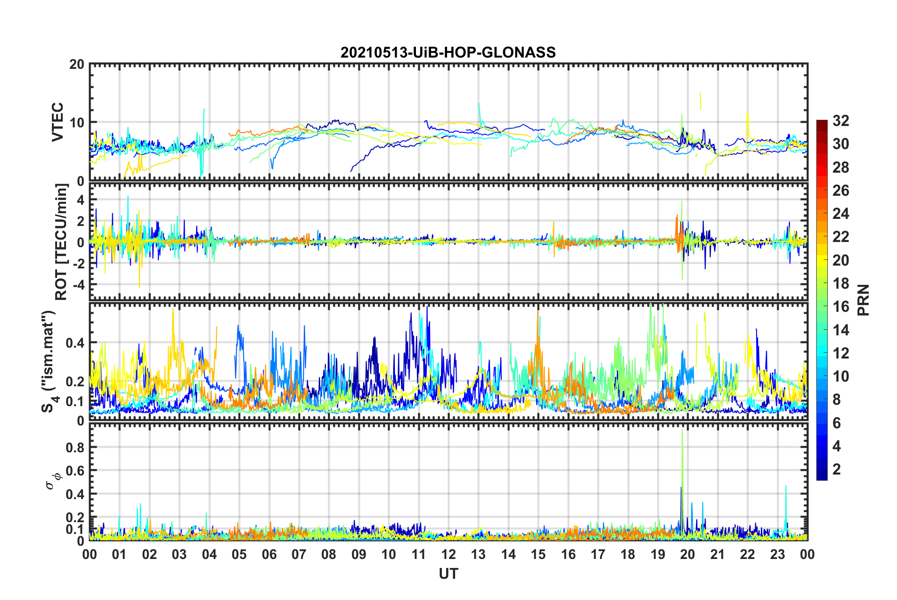Select the VTEC y-axis label
This screenshot has width=897, height=600.
(x=58, y=122)
